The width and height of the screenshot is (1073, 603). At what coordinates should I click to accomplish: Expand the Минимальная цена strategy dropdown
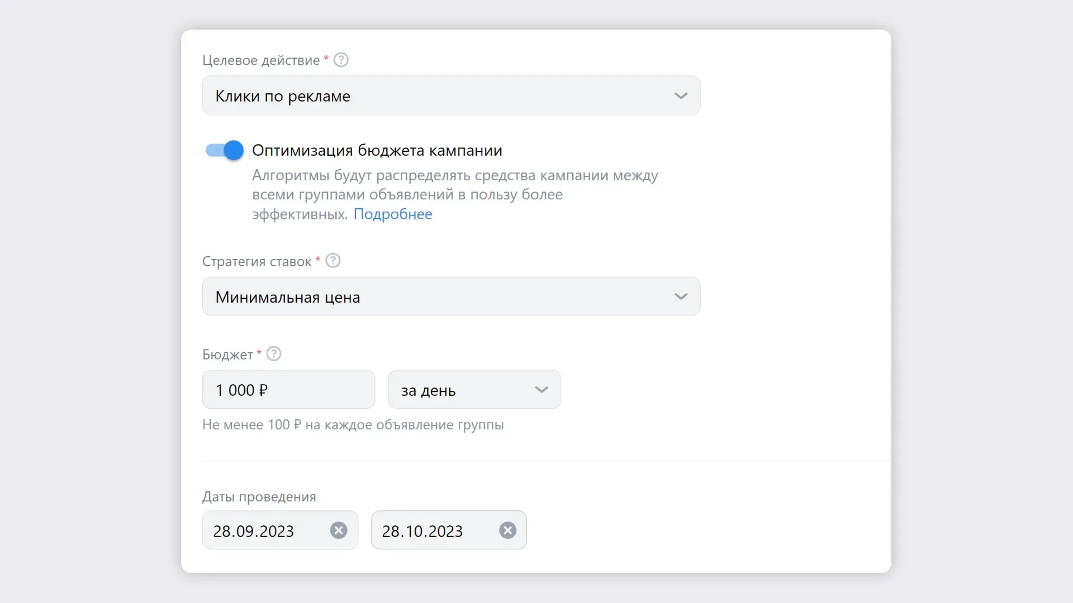[451, 296]
